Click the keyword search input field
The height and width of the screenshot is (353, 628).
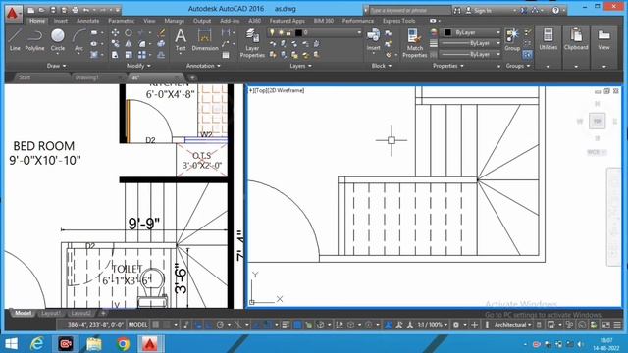tap(409, 11)
